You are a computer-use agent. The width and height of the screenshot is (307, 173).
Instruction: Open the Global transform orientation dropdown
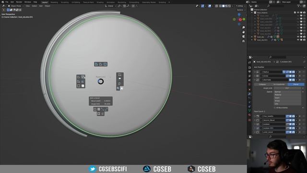click(x=110, y=6)
